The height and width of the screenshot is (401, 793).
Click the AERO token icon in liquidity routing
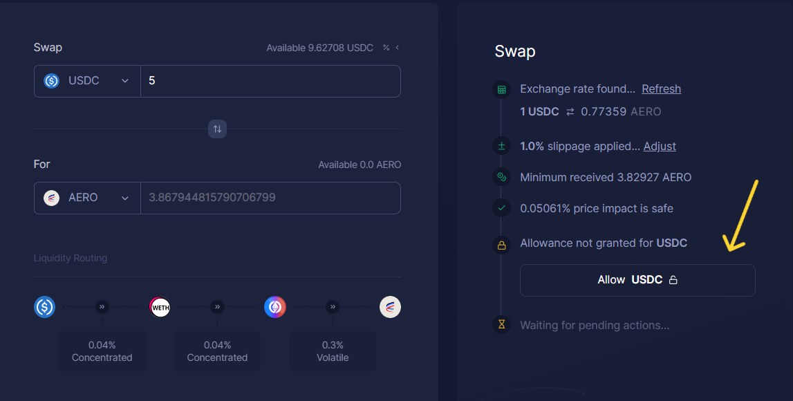pos(390,307)
